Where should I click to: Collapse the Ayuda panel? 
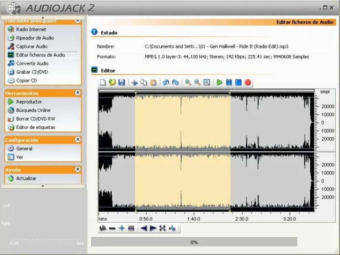tap(77, 169)
